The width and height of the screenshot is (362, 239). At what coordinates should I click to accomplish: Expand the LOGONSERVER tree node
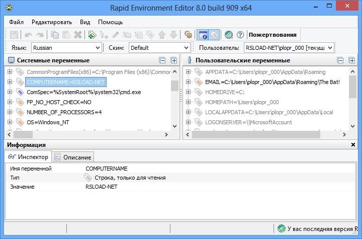(188, 122)
